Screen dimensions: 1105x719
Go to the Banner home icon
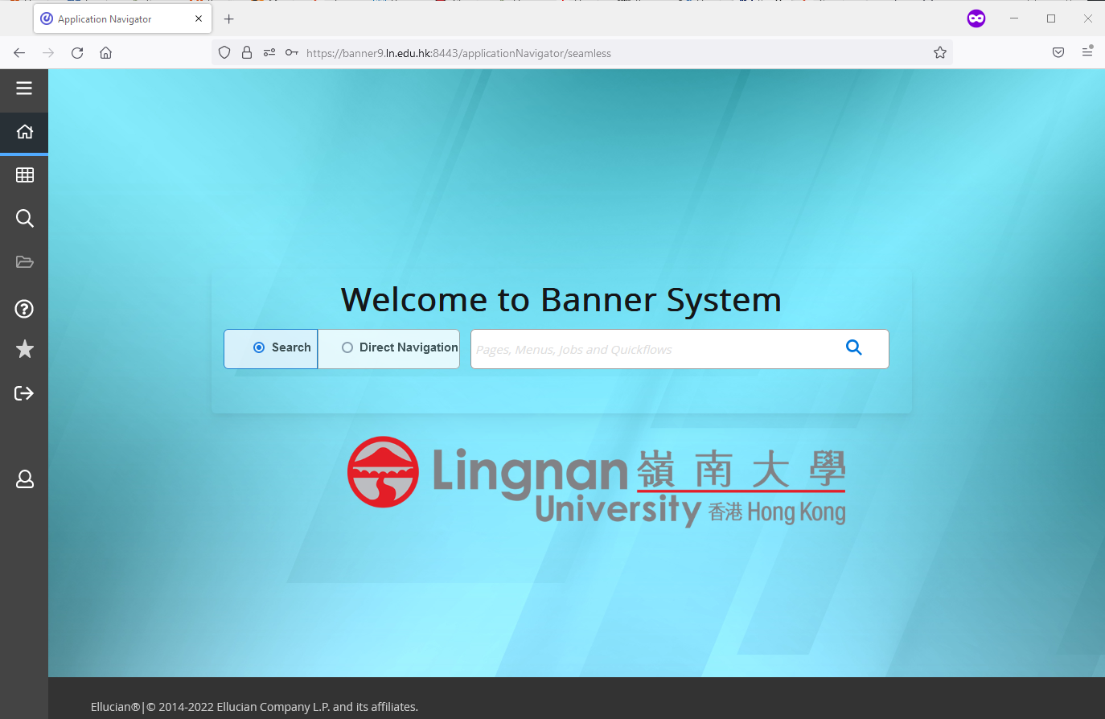pyautogui.click(x=24, y=131)
